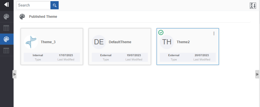Click the TH avatar of Theme2
This screenshot has height=107, width=260.
[167, 42]
